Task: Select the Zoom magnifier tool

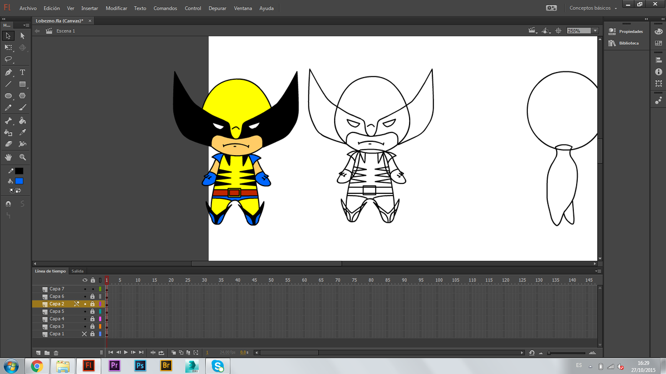Action: (23, 157)
